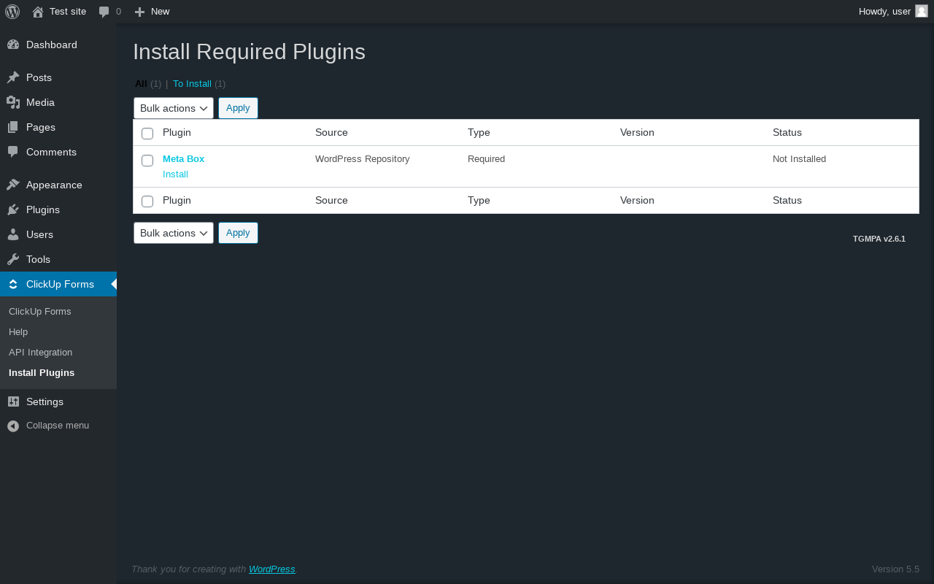Click the WordPress Repository source cell
The height and width of the screenshot is (584, 934).
click(x=363, y=159)
